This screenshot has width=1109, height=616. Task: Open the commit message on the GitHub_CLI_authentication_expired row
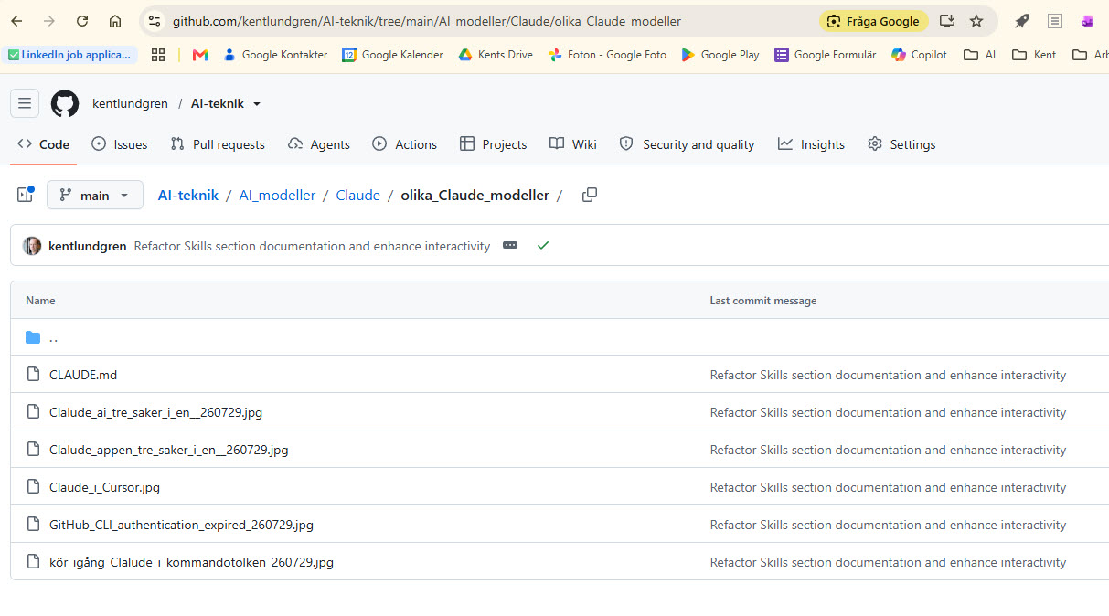click(888, 525)
